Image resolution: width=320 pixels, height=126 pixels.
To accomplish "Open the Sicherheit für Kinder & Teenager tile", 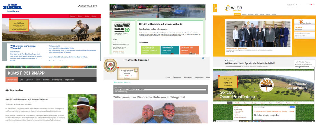I will [x=150, y=50].
